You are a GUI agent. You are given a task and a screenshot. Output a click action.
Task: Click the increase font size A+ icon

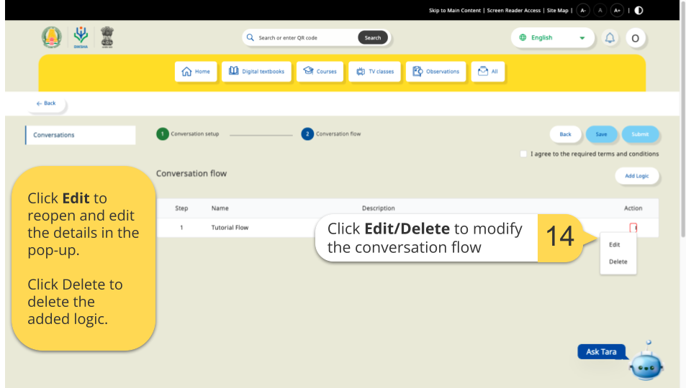(x=617, y=10)
